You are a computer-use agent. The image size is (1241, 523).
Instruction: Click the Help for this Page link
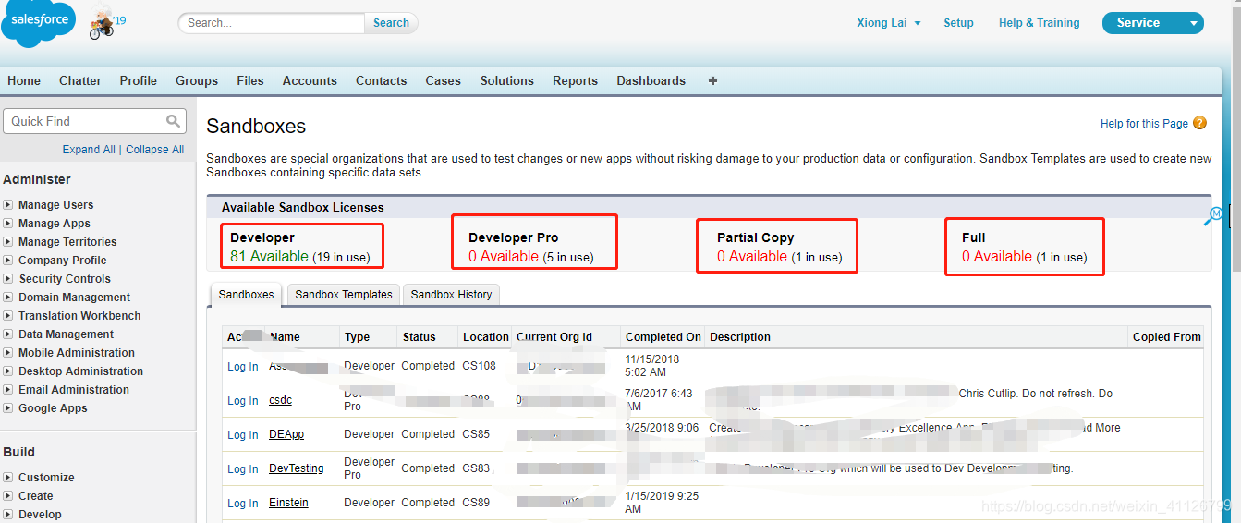(x=1144, y=124)
